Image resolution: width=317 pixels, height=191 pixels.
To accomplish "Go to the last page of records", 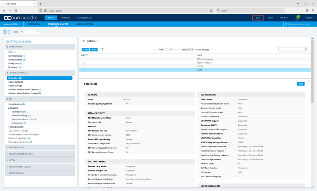I will 180,50.
